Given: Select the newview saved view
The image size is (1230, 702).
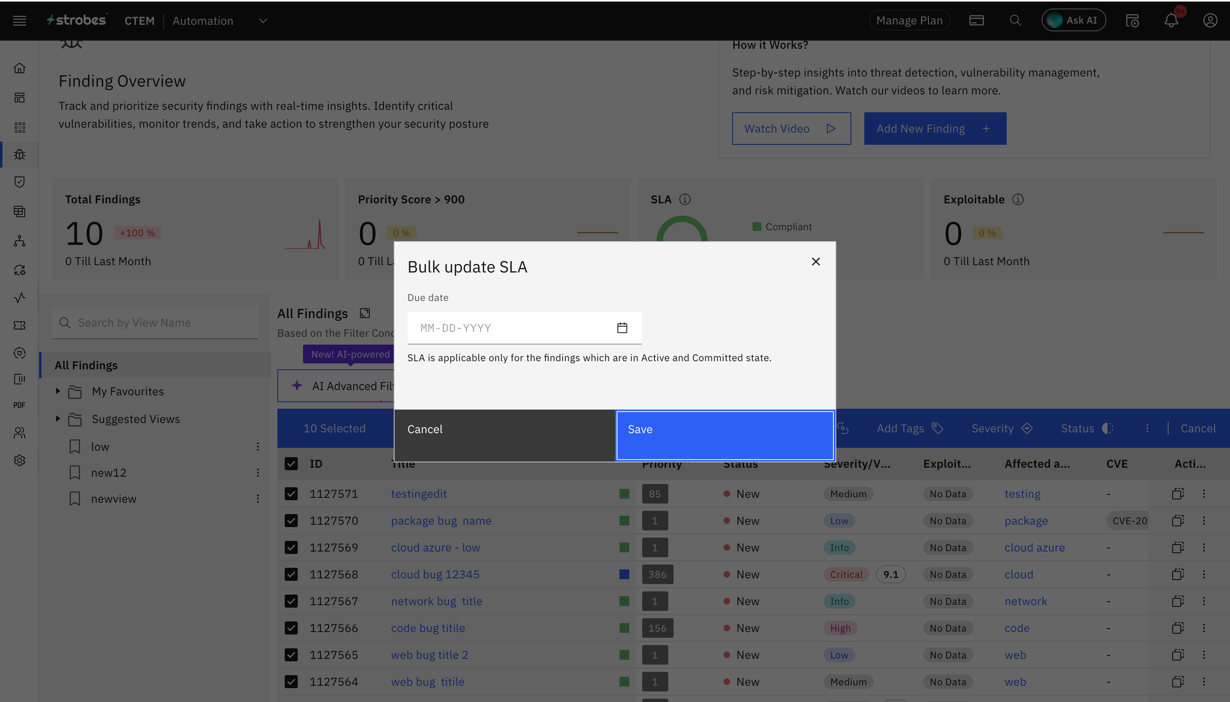Looking at the screenshot, I should pyautogui.click(x=114, y=499).
